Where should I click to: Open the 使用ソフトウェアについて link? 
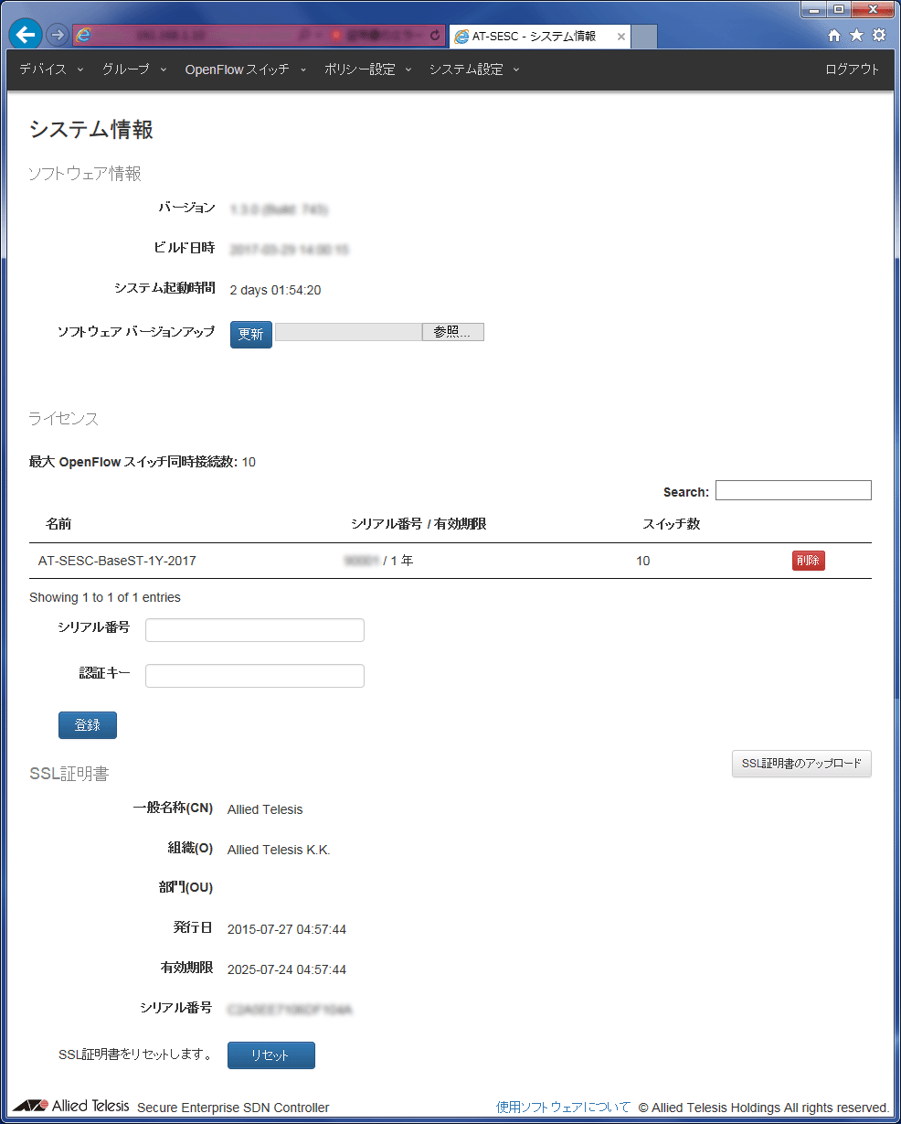click(x=563, y=1108)
